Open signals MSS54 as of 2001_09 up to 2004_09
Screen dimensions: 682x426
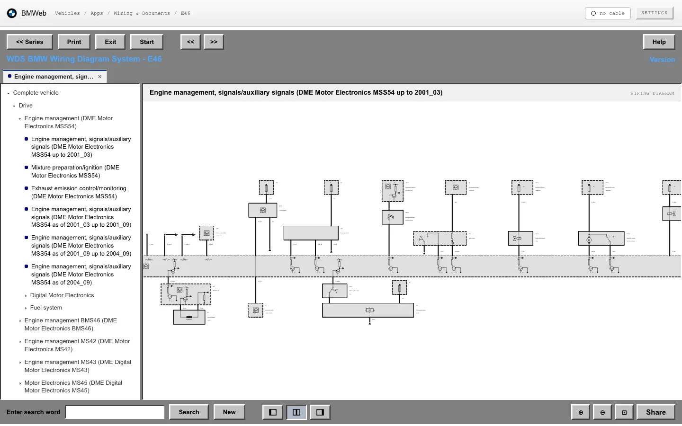81,246
